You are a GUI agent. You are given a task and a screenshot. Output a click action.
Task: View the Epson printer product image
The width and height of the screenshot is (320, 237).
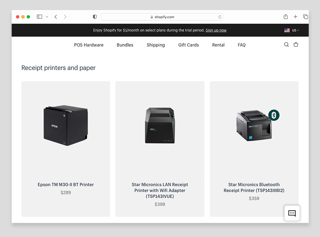(66, 125)
